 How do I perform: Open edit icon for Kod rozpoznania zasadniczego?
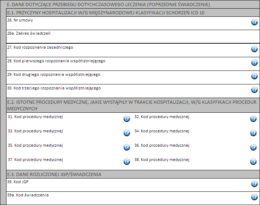point(254,49)
